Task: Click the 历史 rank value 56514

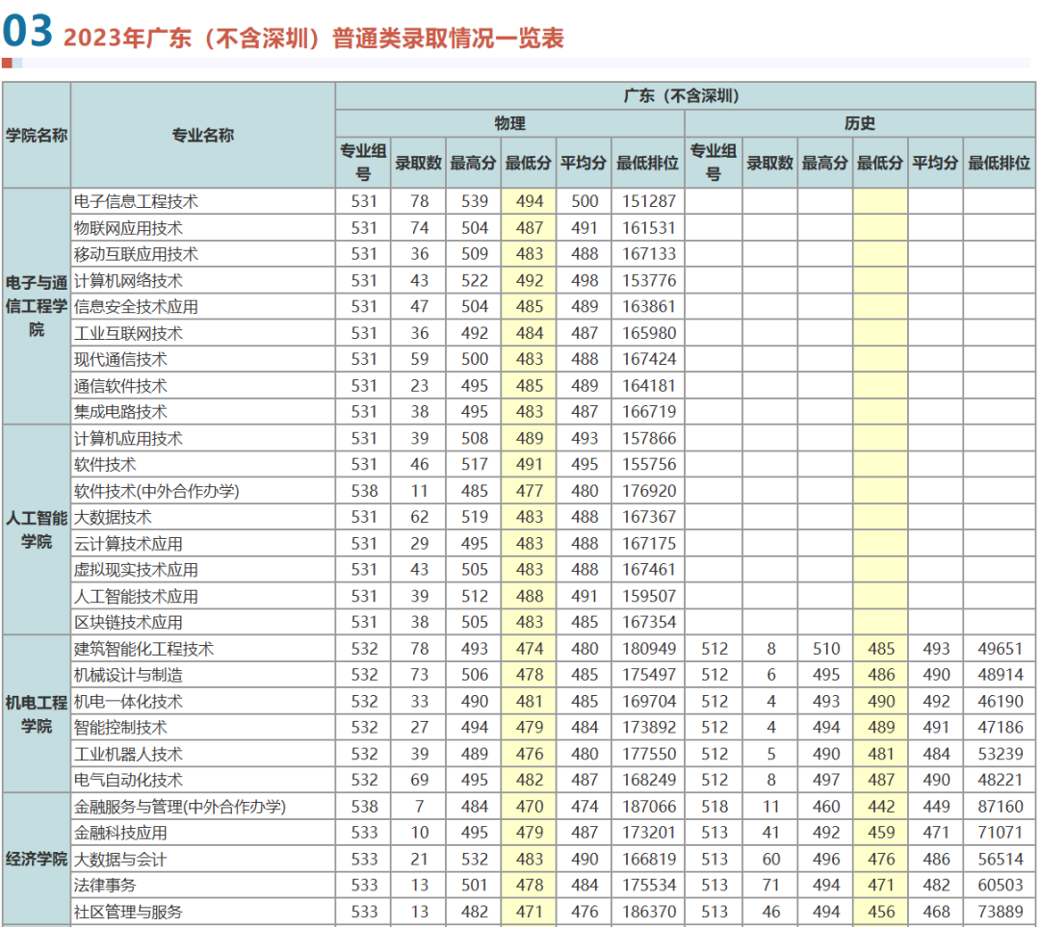Action: [1001, 860]
